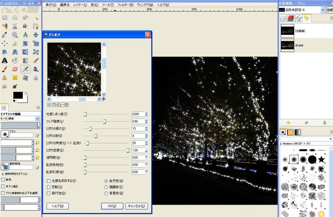Screen dimensions: 333x217
Task: Pick the Pencil tool
Action: (36, 61)
